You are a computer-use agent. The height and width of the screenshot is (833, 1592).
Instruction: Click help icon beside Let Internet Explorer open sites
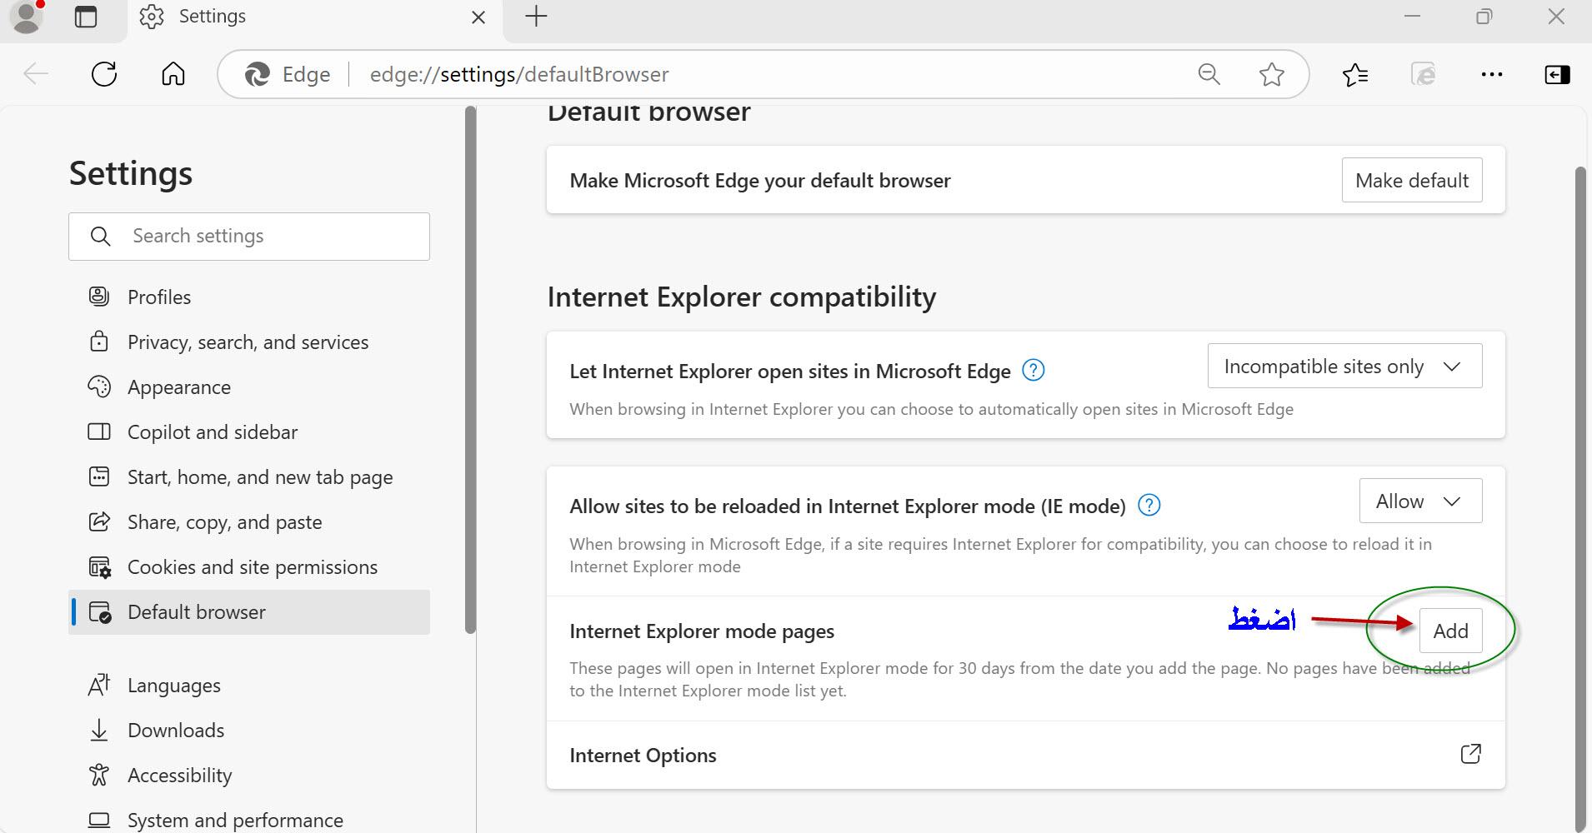tap(1033, 371)
